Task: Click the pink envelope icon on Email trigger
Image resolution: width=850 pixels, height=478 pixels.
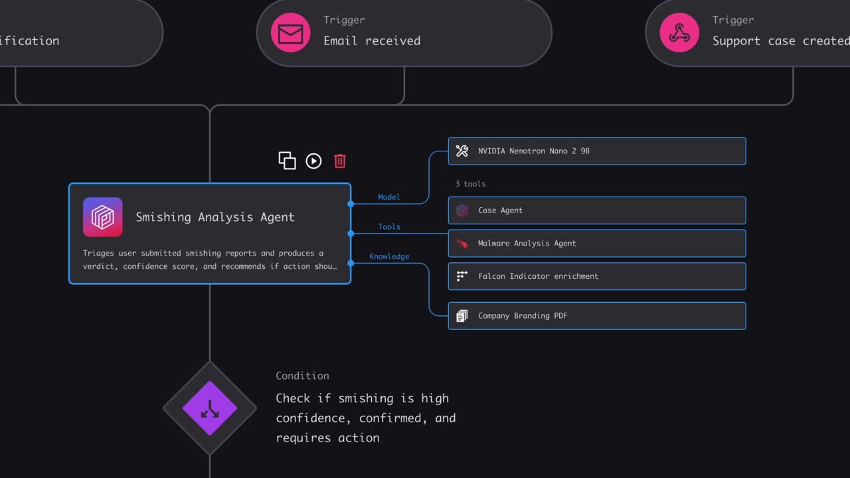Action: tap(290, 31)
